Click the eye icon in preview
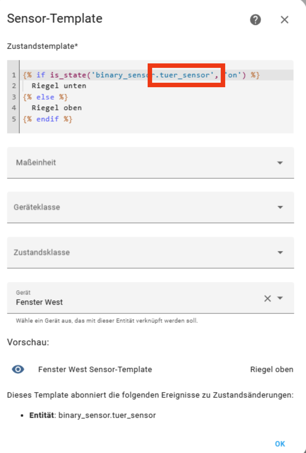The image size is (306, 453). pos(18,369)
